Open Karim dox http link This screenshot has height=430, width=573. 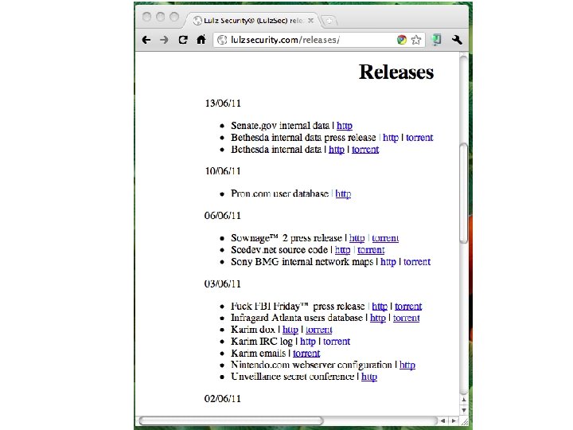[x=290, y=330]
